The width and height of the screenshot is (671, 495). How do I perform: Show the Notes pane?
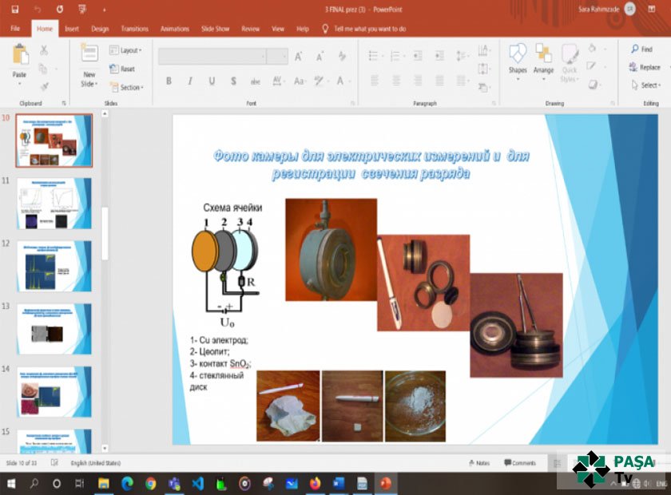(x=478, y=463)
